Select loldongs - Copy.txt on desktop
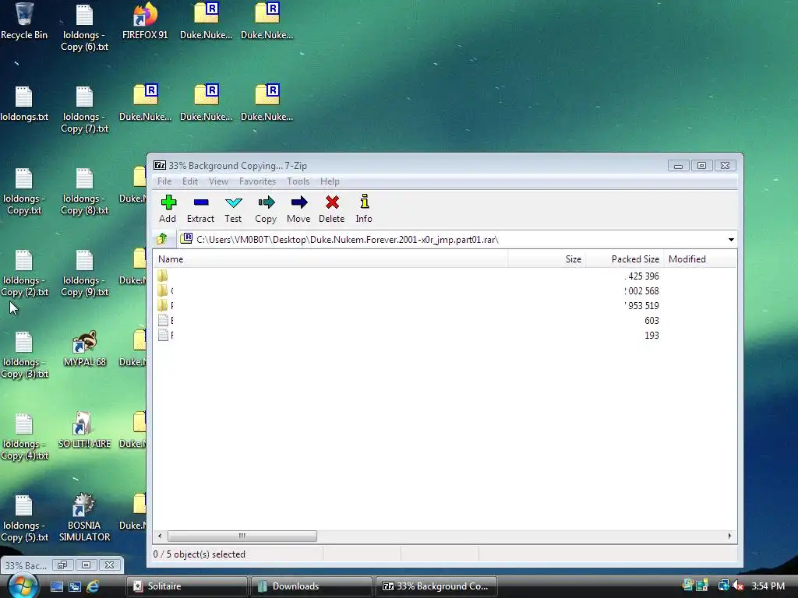The height and width of the screenshot is (598, 798). point(24,192)
